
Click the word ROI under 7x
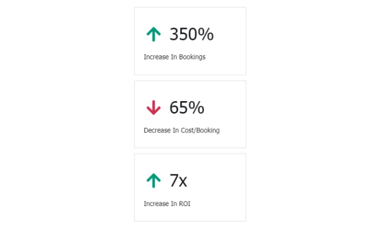pyautogui.click(x=185, y=204)
